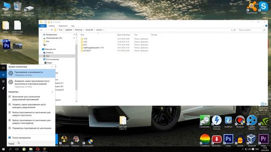Open the Action Center notification icon

[253, 149]
